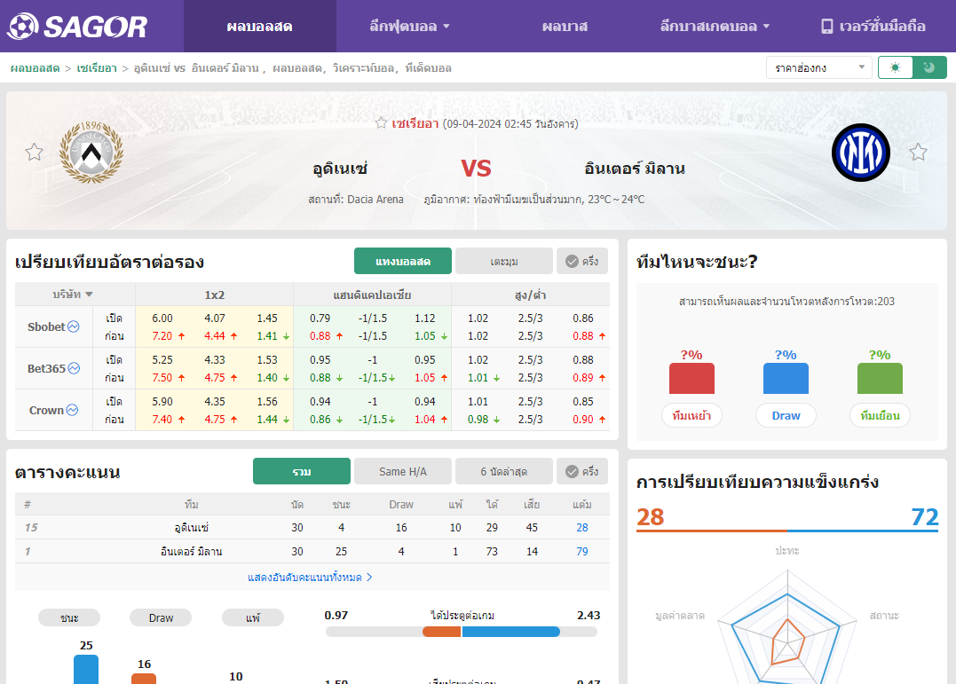This screenshot has width=956, height=684.
Task: Open ผลบาส nav item
Action: point(565,27)
